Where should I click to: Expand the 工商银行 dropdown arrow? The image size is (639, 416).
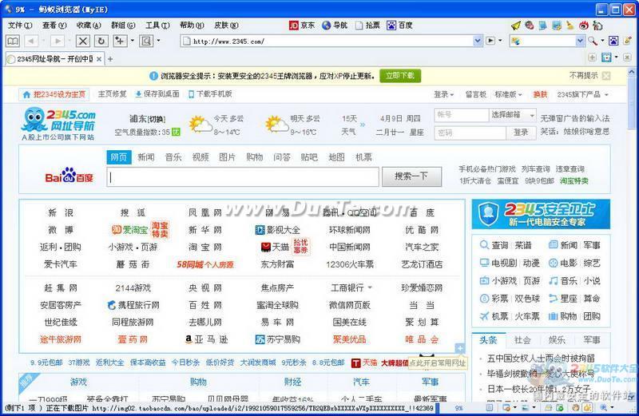pyautogui.click(x=370, y=287)
